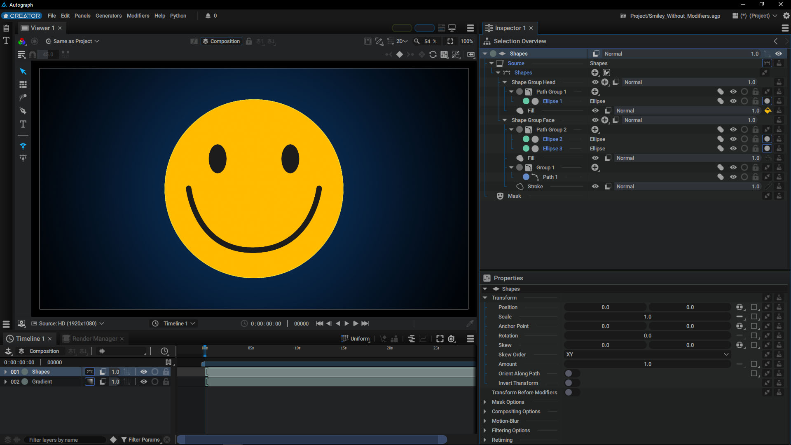Toggle visibility of Gradient layer in timeline
Screen dimensions: 791x445
[144, 382]
